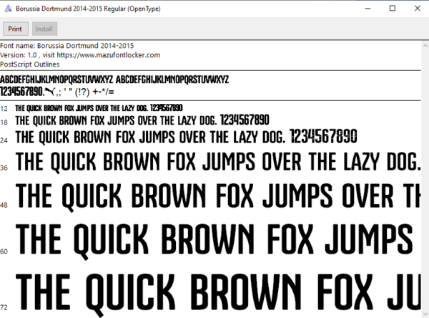
Task: Click the size 48 sample sentence
Action: (x=218, y=197)
